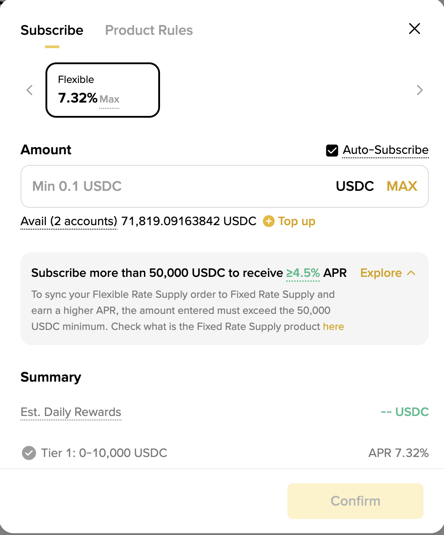Uncheck the Auto-Subscribe checkbox
Viewport: 444px width, 535px height.
tap(332, 151)
